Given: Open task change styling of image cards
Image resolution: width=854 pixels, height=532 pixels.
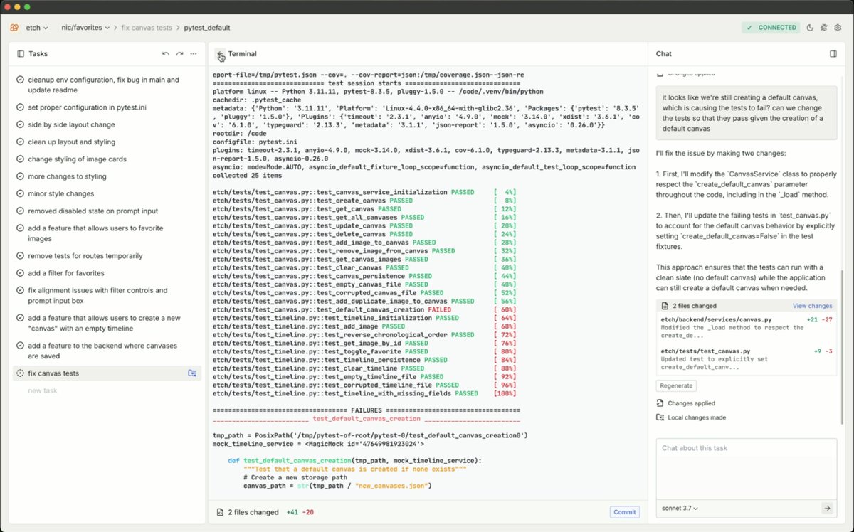Looking at the screenshot, I should click(107, 159).
